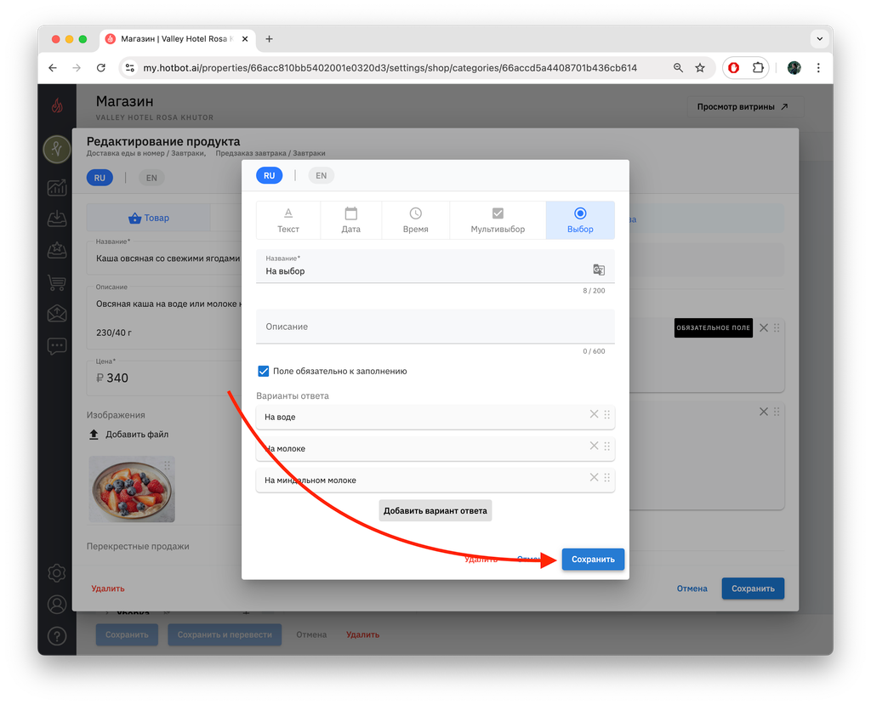Select the Дата field type tab
The width and height of the screenshot is (871, 705).
351,220
